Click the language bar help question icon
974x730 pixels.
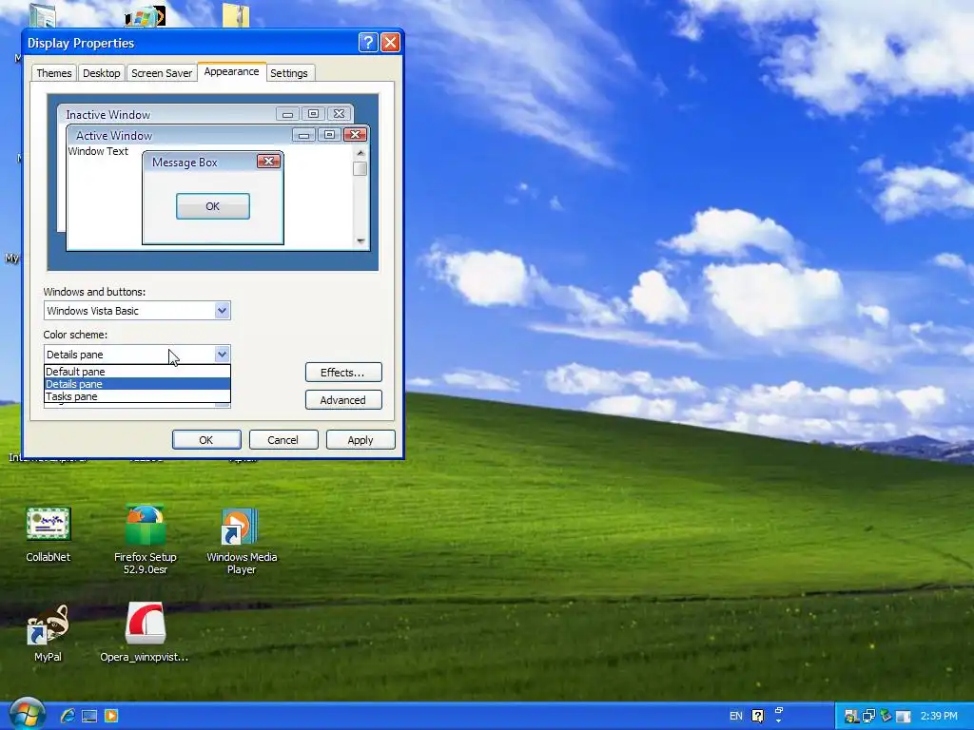click(758, 716)
